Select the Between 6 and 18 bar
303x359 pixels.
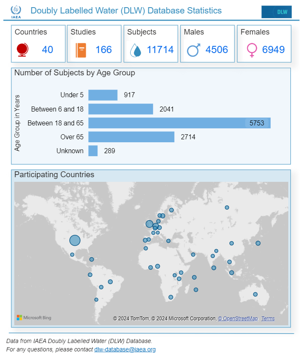[121, 109]
